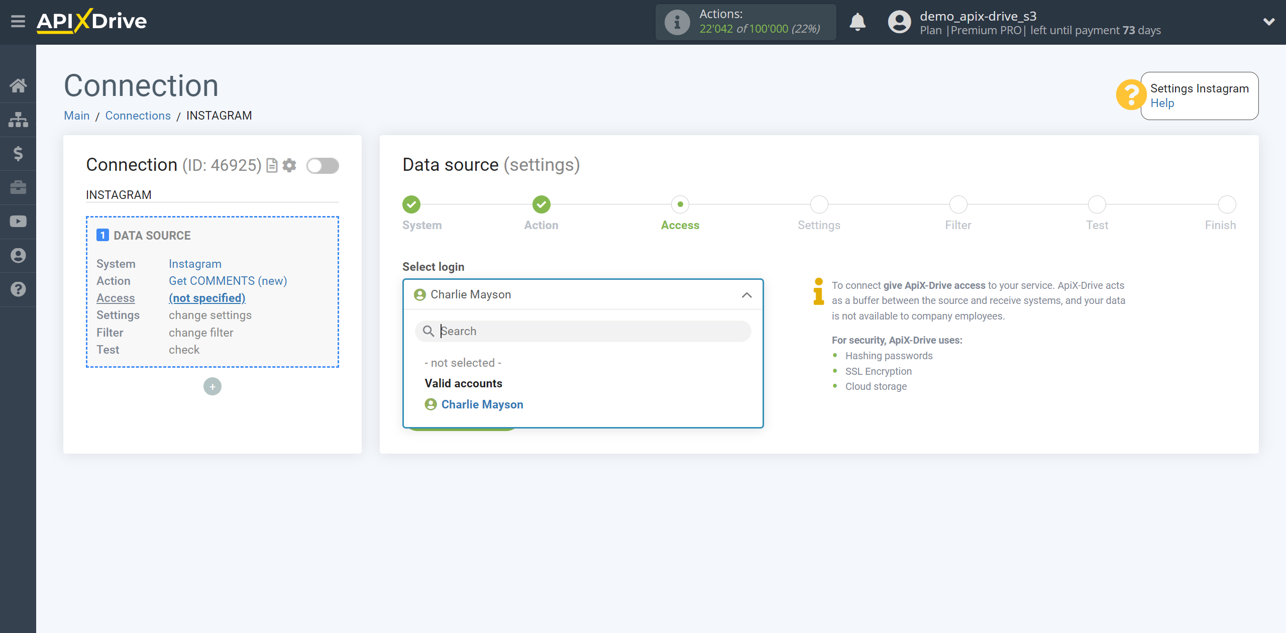Click the user profile avatar

pyautogui.click(x=899, y=22)
